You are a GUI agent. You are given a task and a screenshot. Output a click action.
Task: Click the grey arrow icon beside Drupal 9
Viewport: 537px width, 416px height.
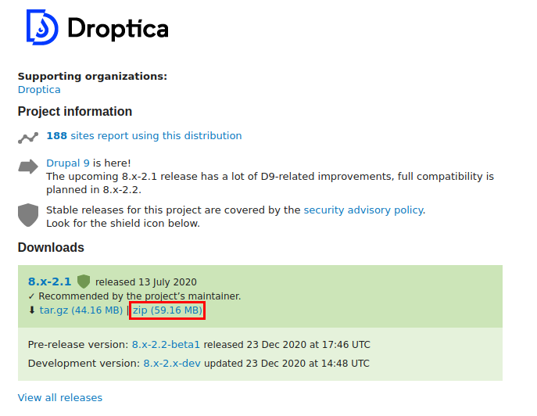(x=28, y=166)
